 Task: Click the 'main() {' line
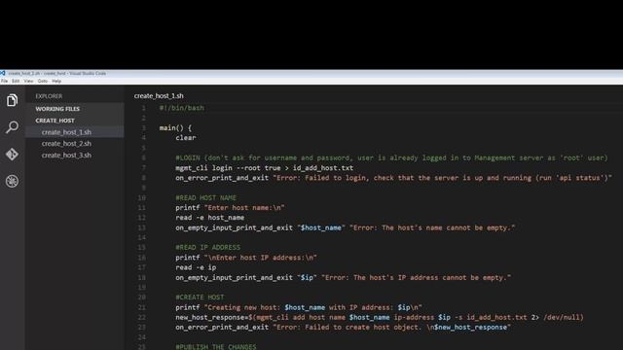[x=175, y=127]
